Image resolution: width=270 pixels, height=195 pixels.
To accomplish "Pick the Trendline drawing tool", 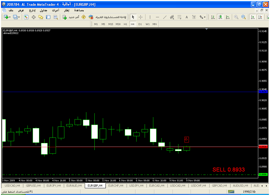I will [165, 17].
